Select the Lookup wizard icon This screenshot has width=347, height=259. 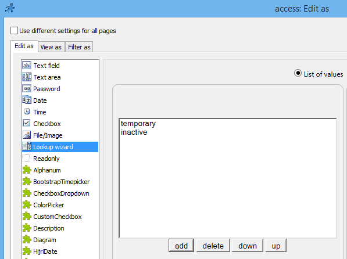[27, 147]
